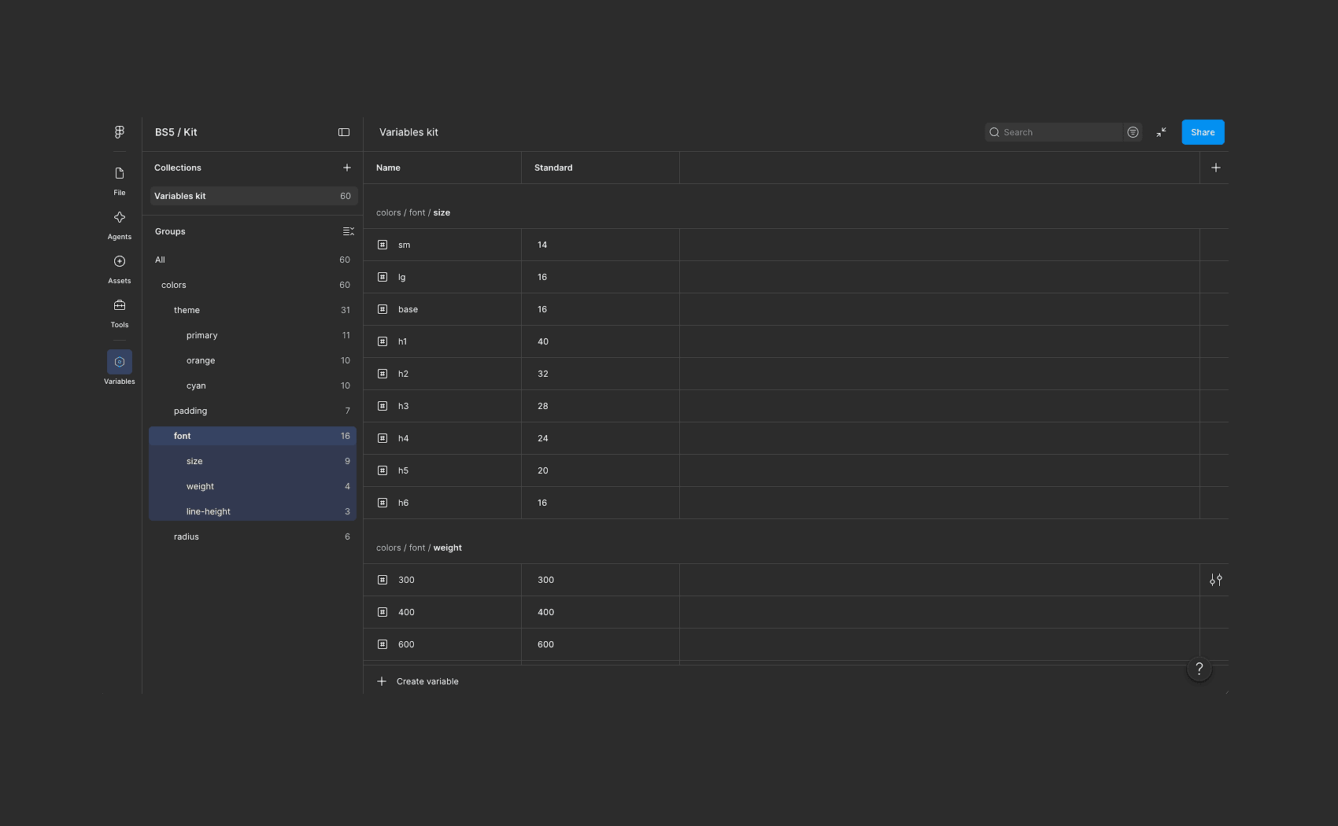
Task: Select the weight subgroup
Action: click(253, 486)
